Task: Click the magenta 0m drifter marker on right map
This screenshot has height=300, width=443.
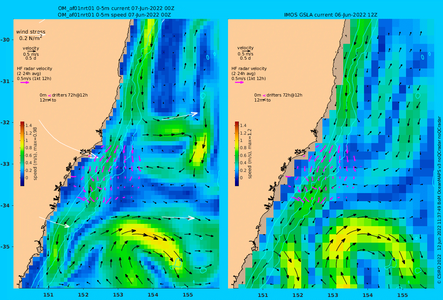Action: (264, 96)
